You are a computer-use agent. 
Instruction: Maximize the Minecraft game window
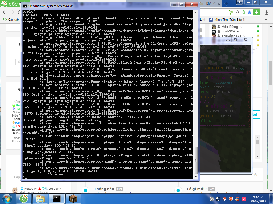(235, 40)
